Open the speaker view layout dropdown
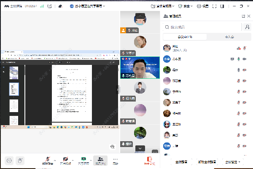This screenshot has height=169, width=253. 162,6
